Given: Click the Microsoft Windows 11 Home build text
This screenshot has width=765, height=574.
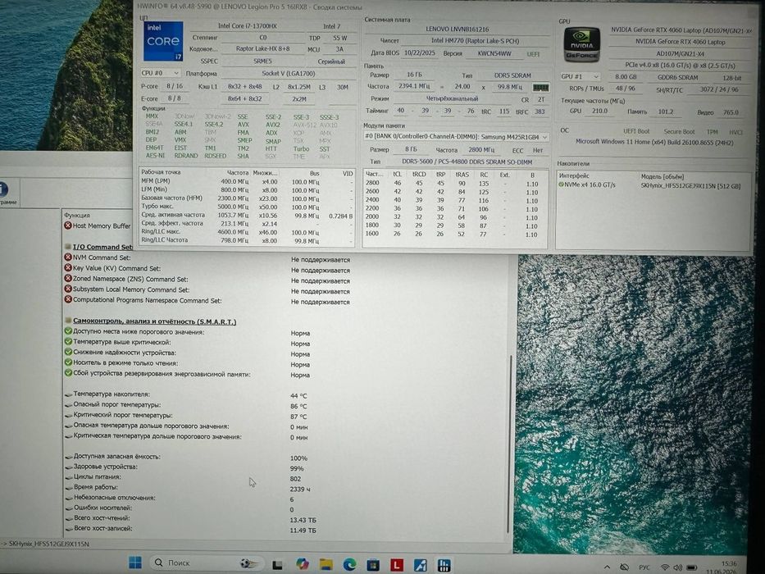Looking at the screenshot, I should click(654, 142).
